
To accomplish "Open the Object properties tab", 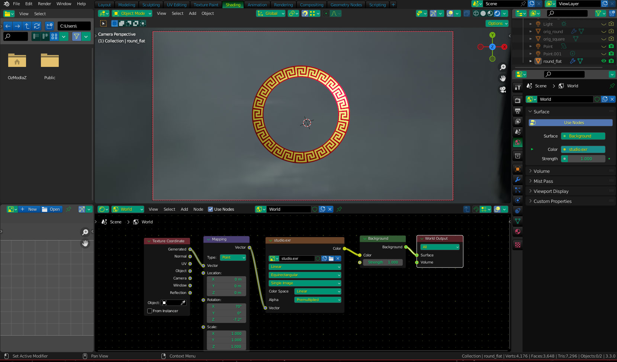I will click(518, 169).
